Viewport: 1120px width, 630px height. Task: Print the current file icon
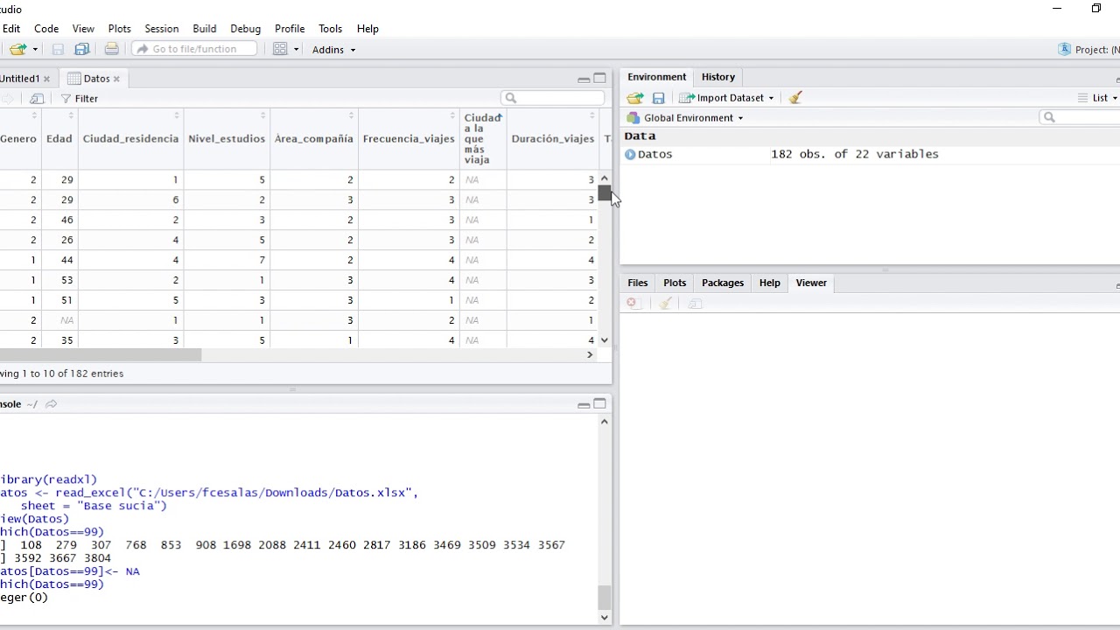[x=111, y=50]
